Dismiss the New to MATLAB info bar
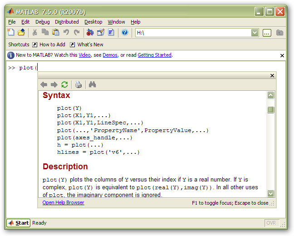 click(282, 55)
